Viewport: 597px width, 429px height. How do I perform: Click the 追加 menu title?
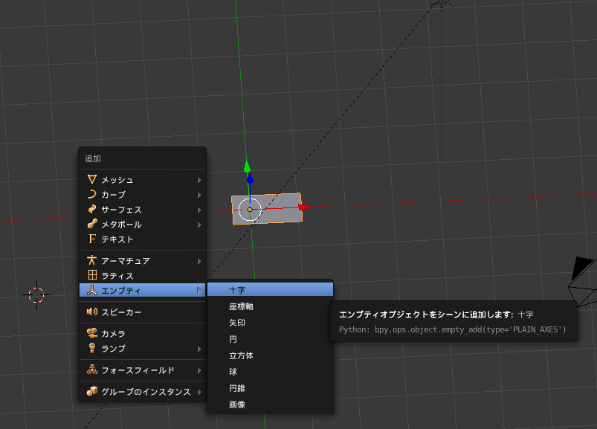pos(93,158)
